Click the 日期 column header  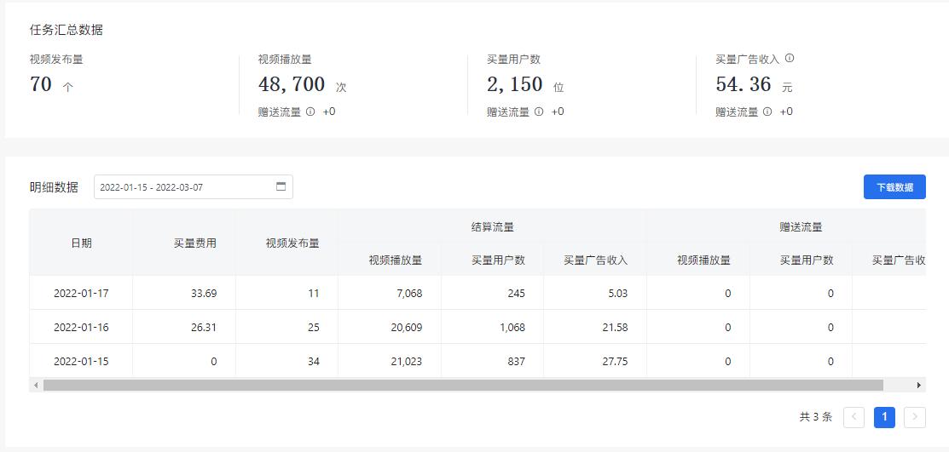[81, 243]
